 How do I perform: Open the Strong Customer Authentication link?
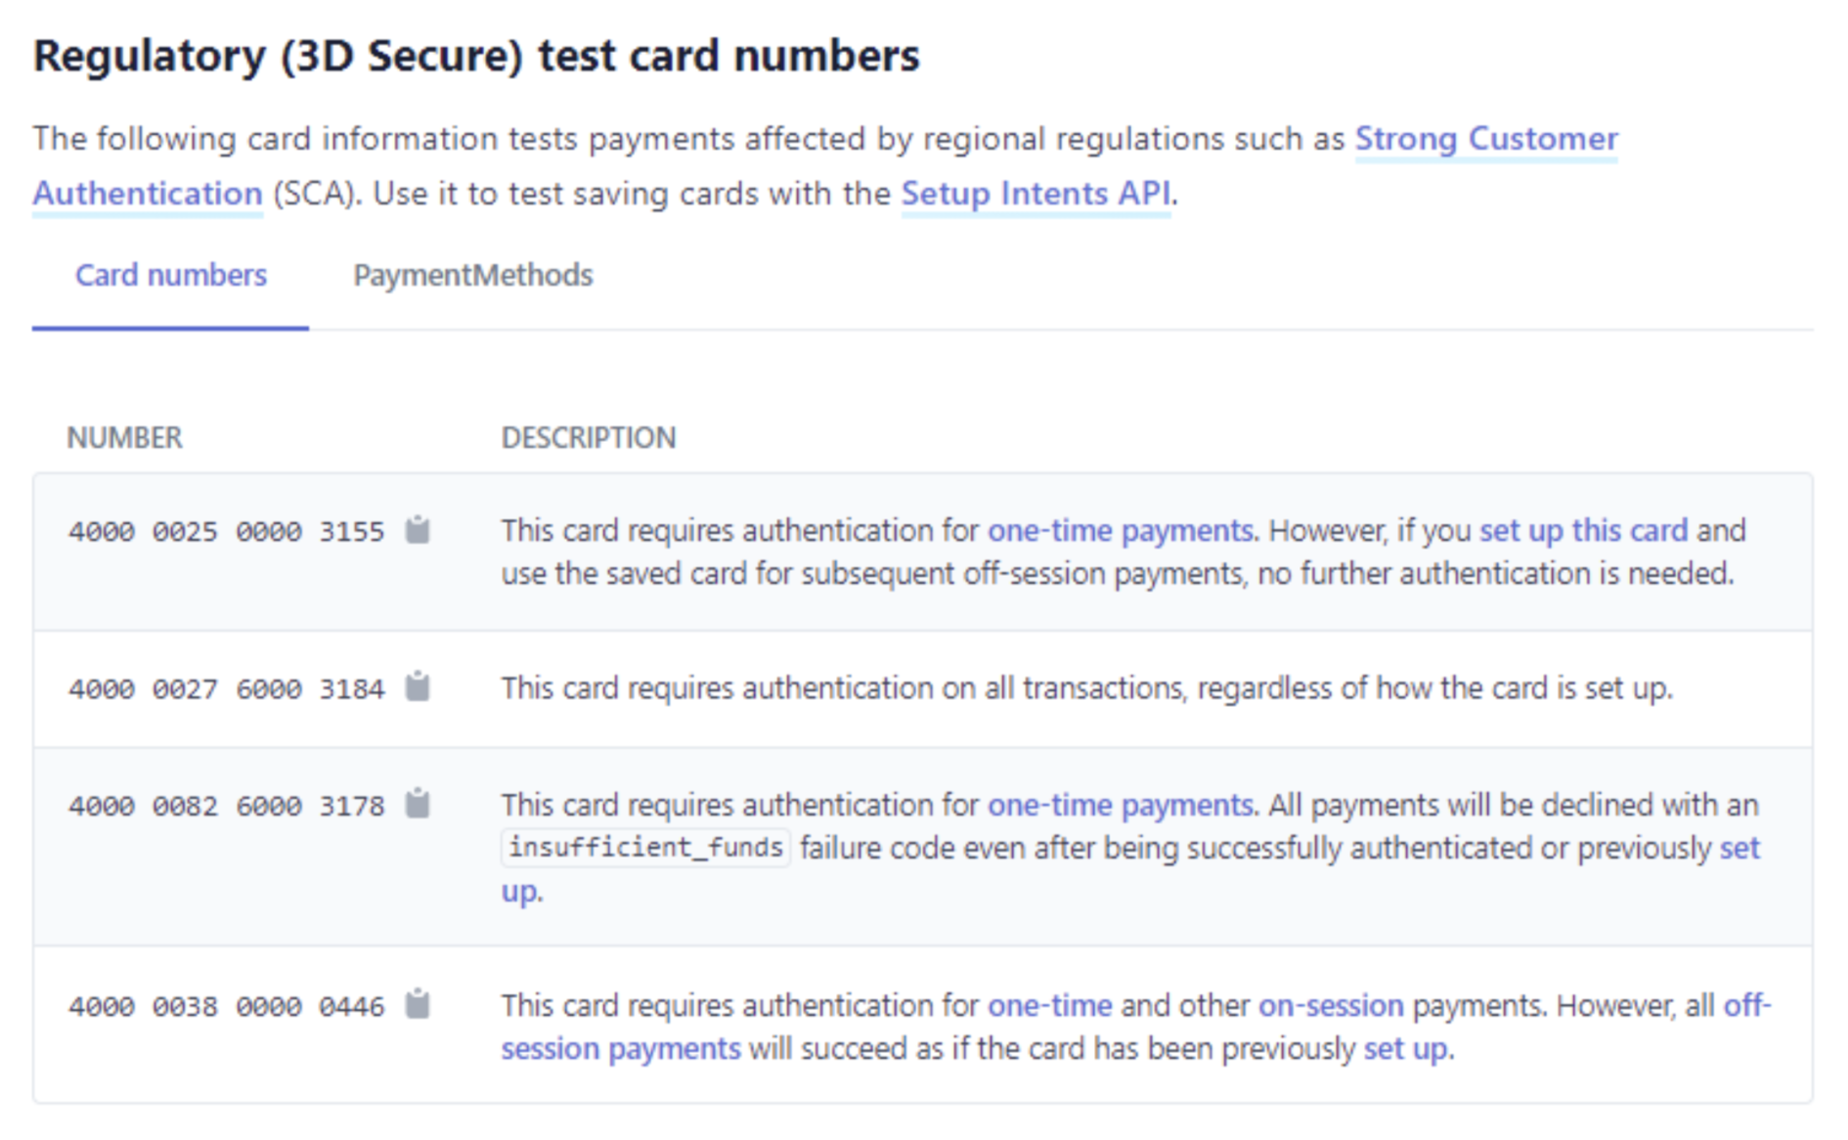click(1486, 139)
